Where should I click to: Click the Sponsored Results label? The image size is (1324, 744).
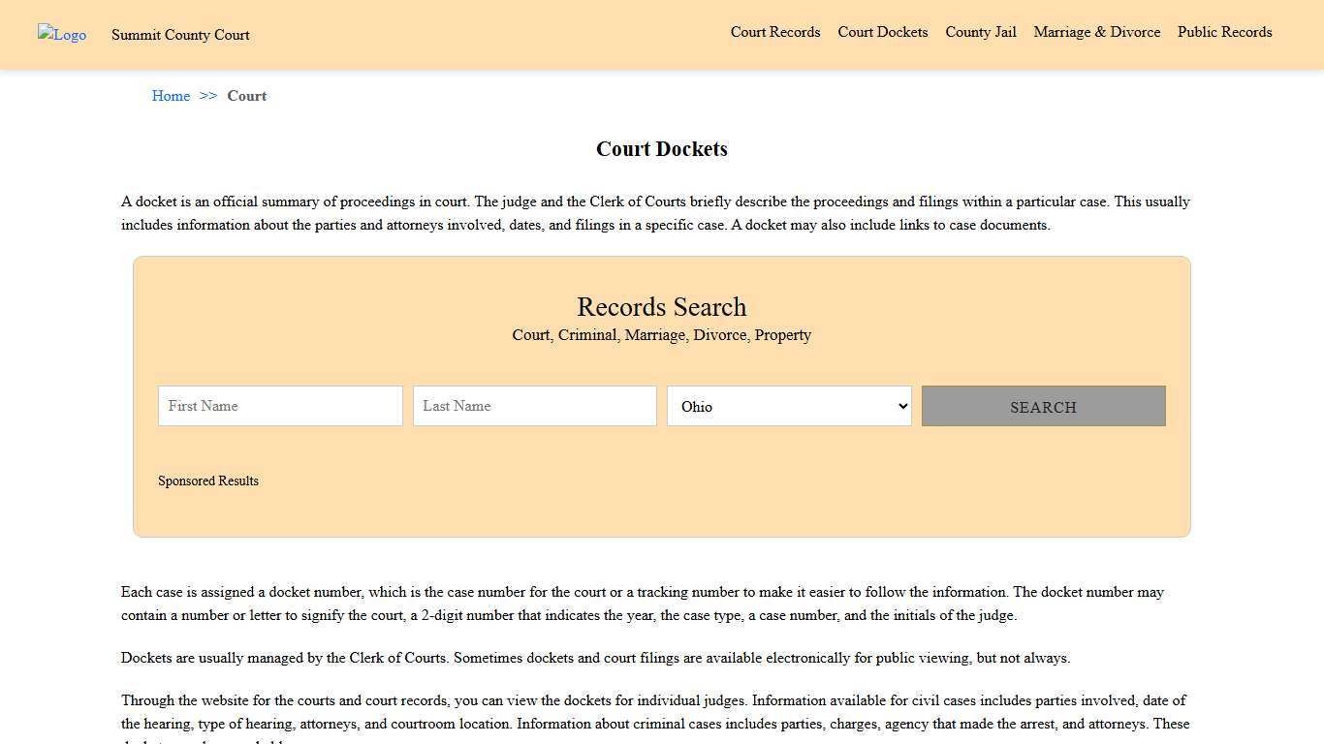(x=207, y=480)
